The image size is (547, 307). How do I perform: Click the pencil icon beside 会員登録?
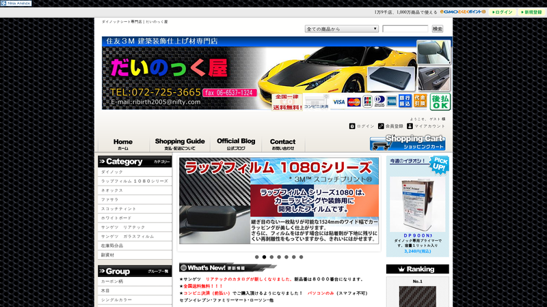(381, 126)
